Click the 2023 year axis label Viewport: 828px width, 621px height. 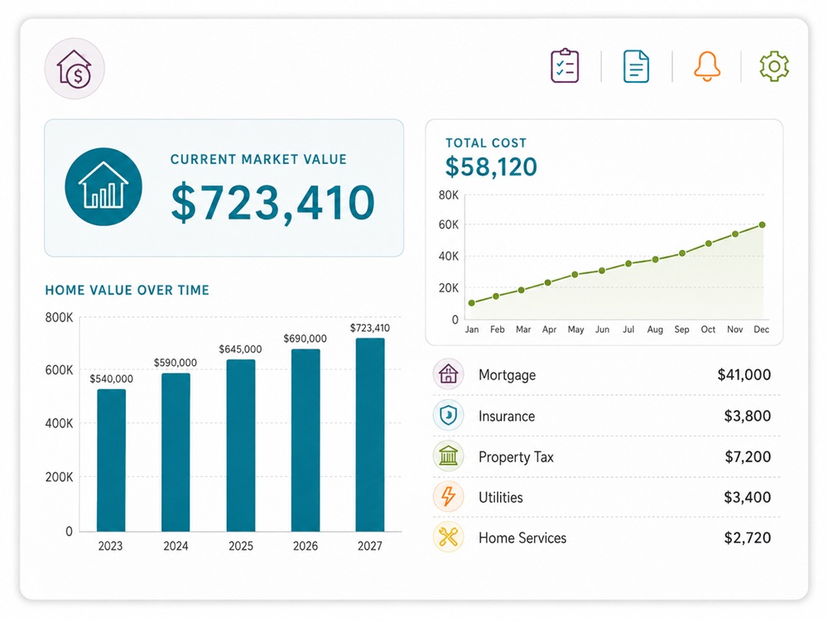(x=110, y=546)
